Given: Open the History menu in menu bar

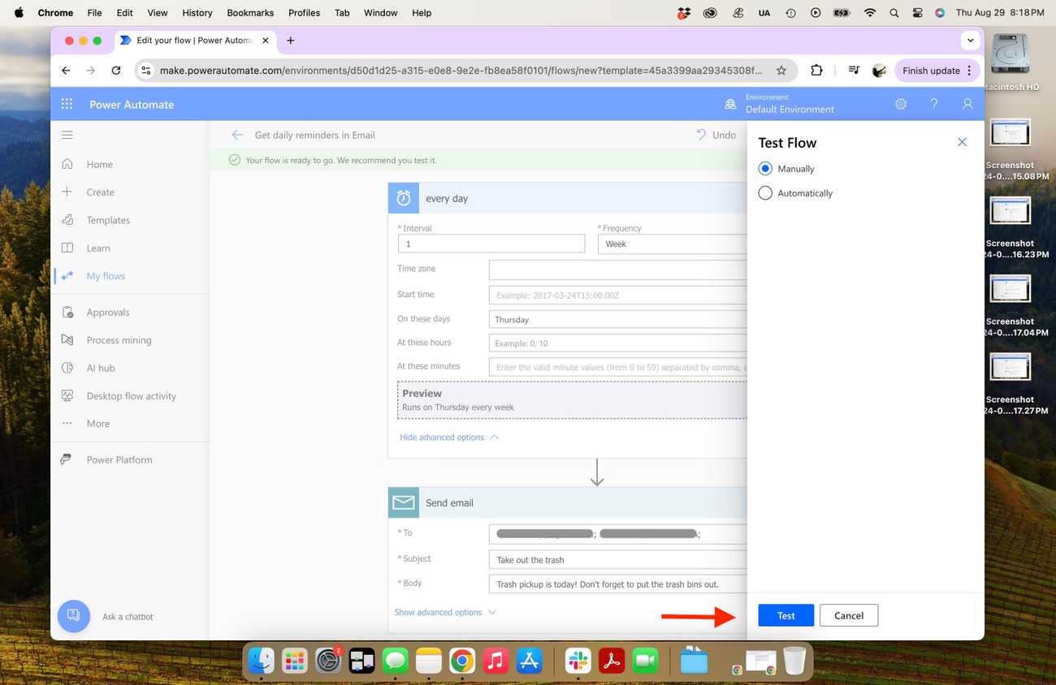Looking at the screenshot, I should click(197, 13).
